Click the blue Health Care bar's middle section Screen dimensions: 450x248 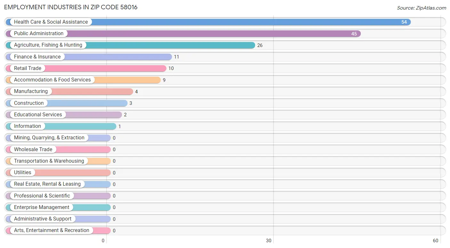click(208, 22)
